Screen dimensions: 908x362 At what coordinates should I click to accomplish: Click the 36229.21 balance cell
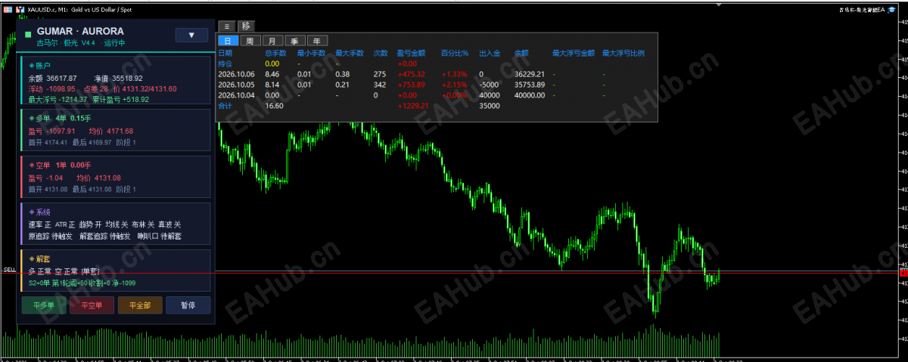click(x=530, y=74)
